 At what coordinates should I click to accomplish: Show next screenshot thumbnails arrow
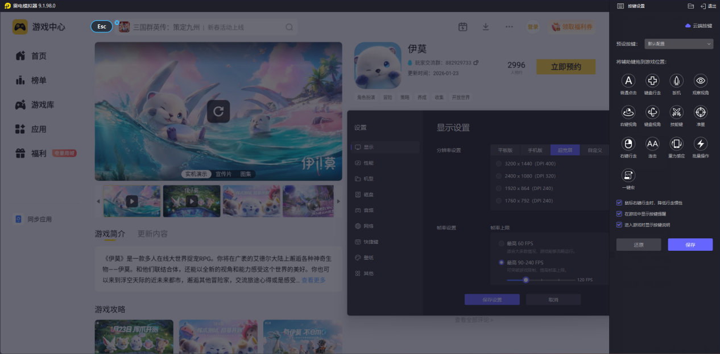(338, 201)
